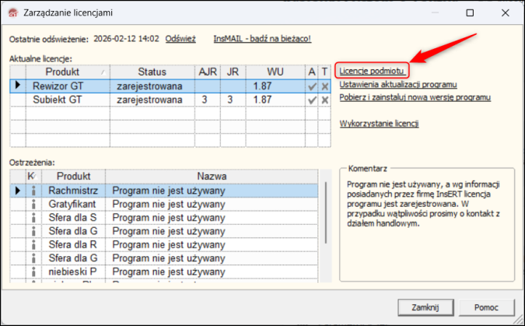
Task: Click the X icon in Subiekt GT row
Action: click(x=325, y=100)
